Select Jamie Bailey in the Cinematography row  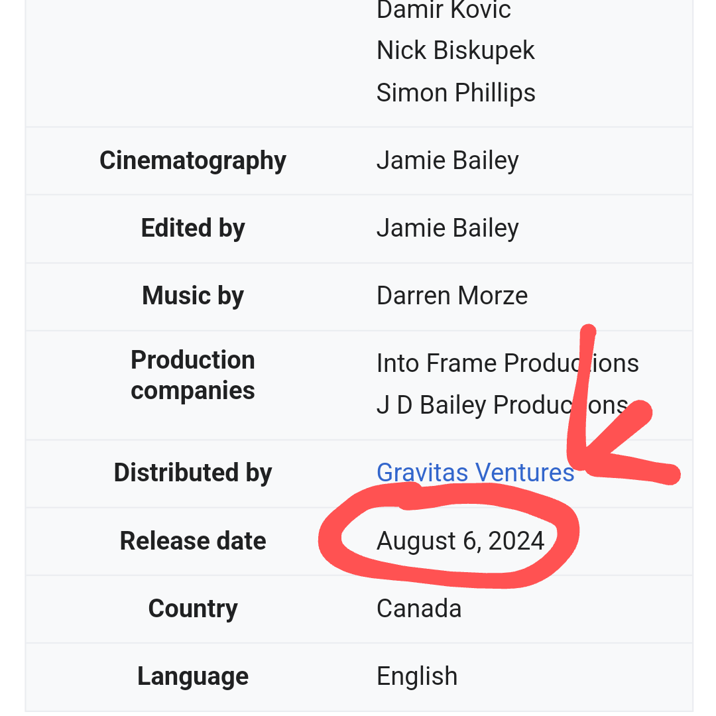click(x=447, y=160)
